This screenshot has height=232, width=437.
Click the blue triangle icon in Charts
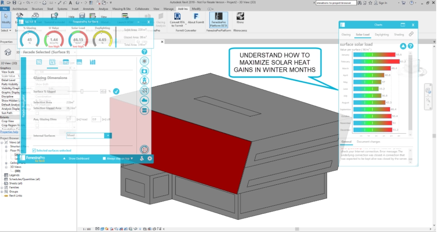pos(403,46)
